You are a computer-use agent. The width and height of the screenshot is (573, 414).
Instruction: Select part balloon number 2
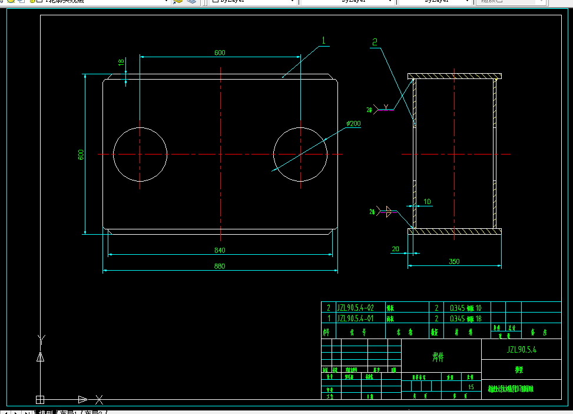pyautogui.click(x=375, y=42)
